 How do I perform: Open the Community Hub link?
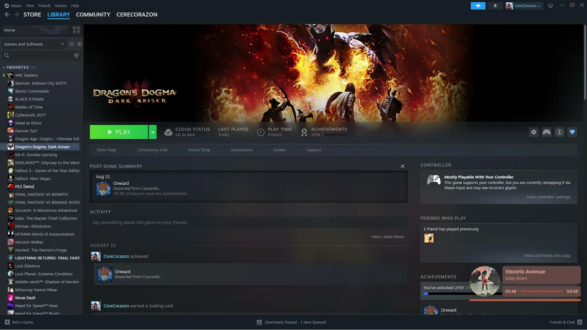coord(152,150)
